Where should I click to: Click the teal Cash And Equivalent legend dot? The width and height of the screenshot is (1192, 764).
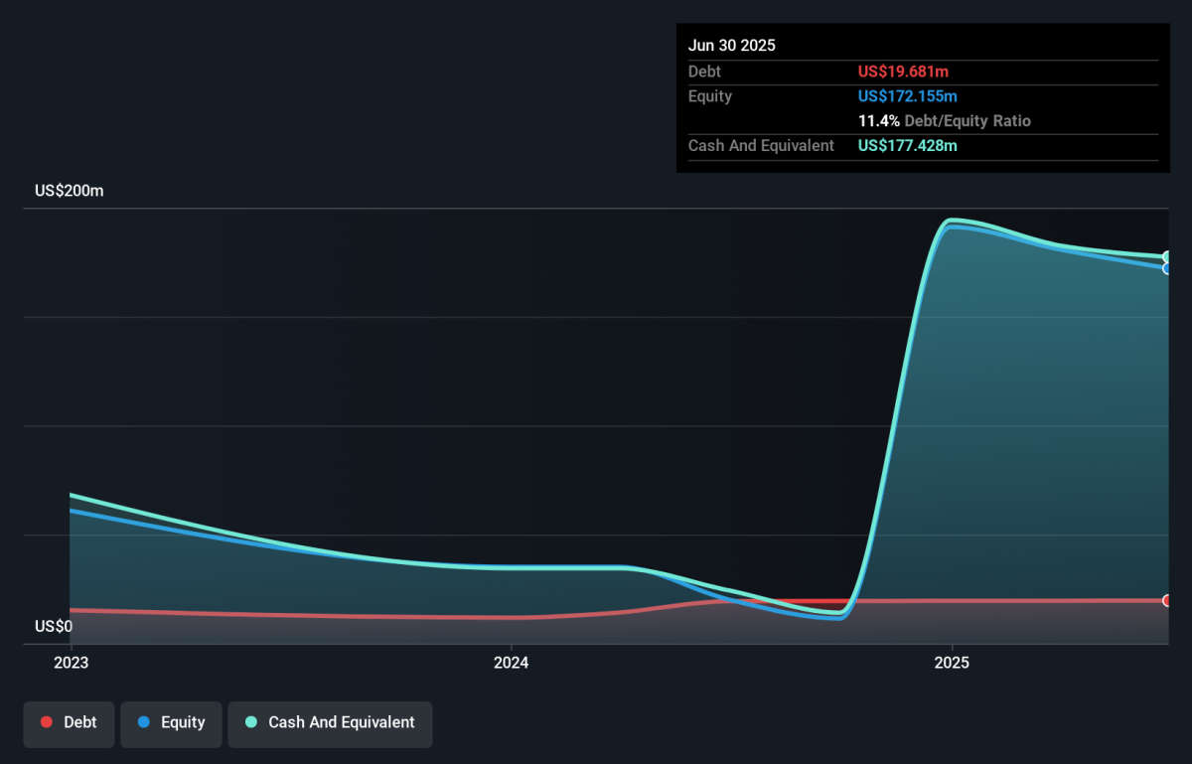(x=251, y=722)
